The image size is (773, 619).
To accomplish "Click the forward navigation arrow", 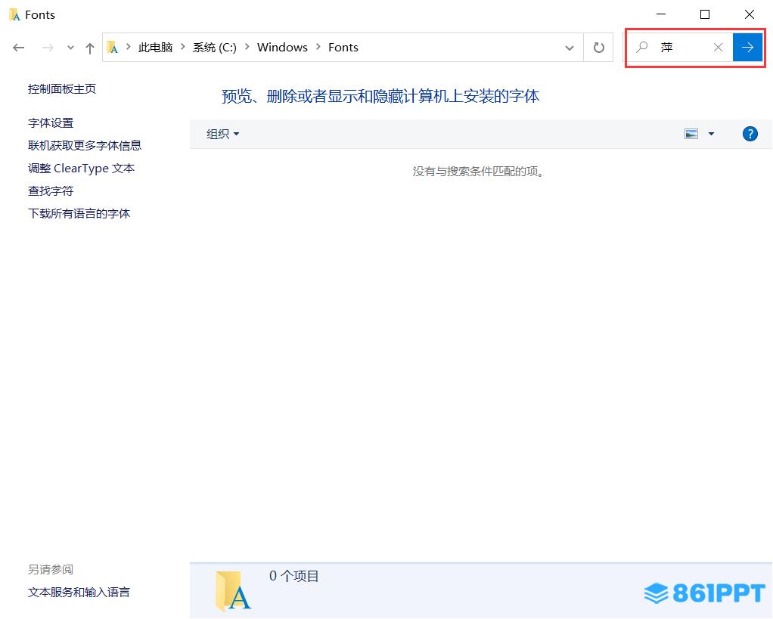I will tap(48, 48).
